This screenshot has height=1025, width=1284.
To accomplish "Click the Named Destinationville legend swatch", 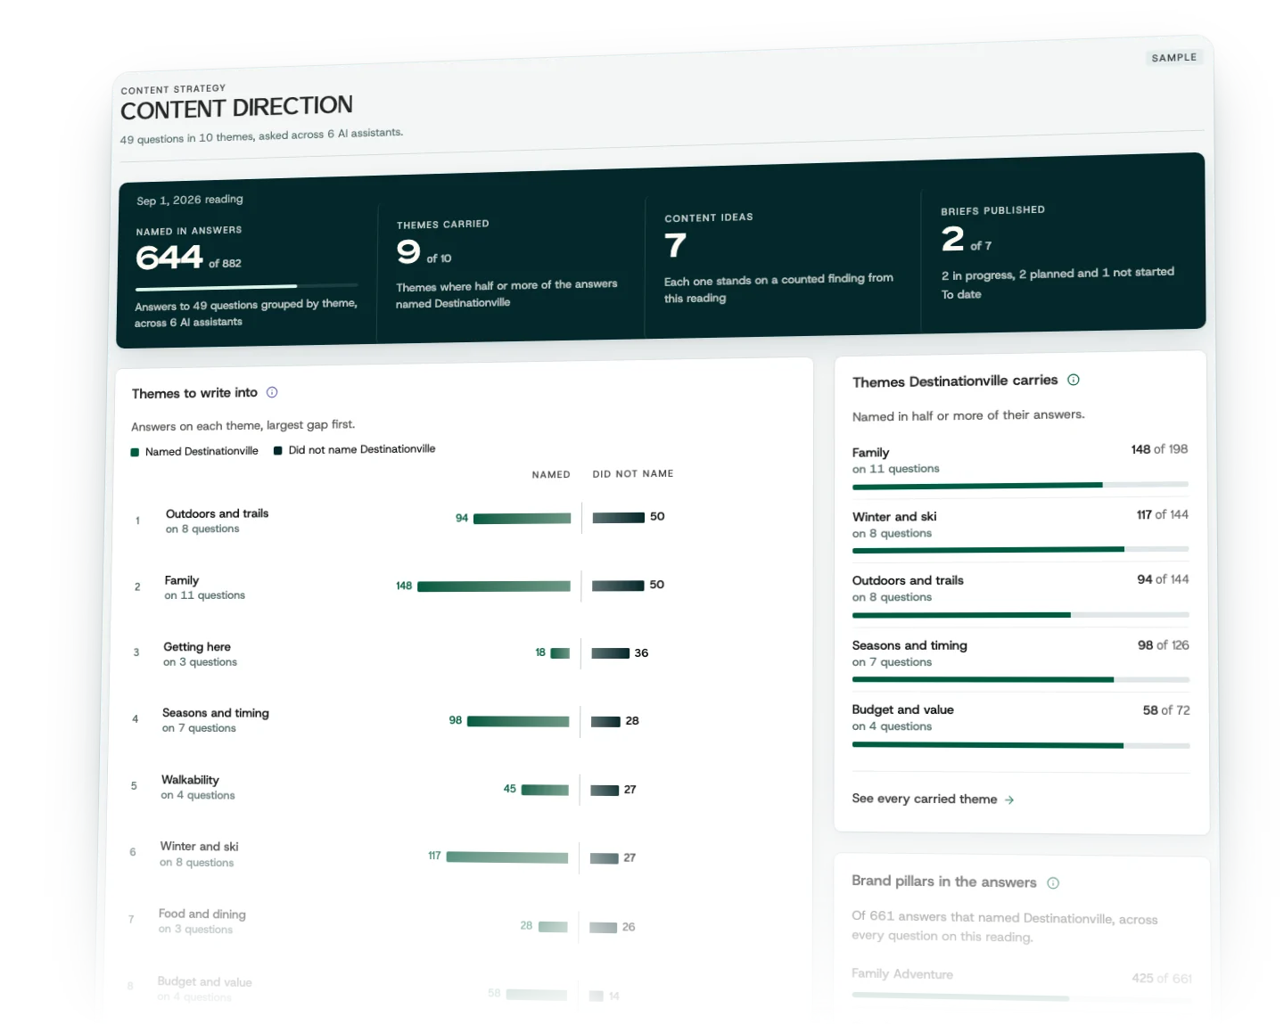I will point(136,452).
